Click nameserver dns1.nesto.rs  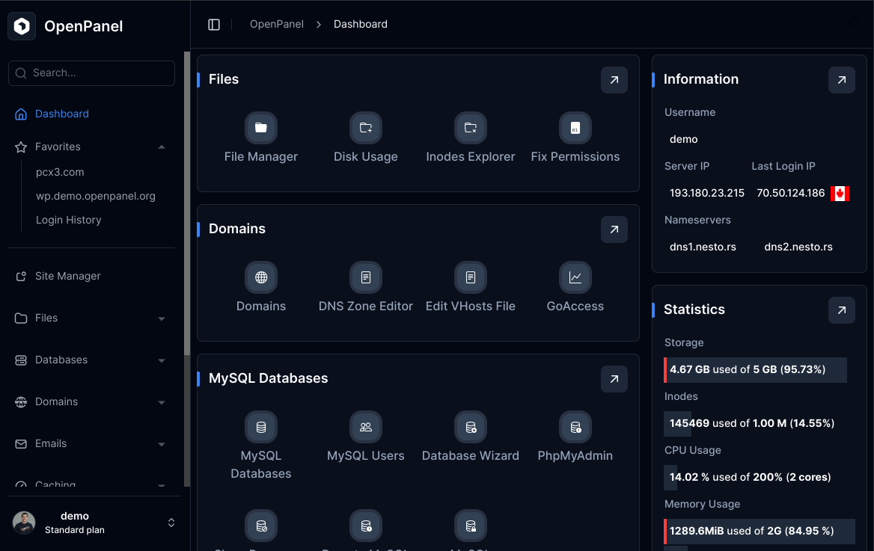703,247
